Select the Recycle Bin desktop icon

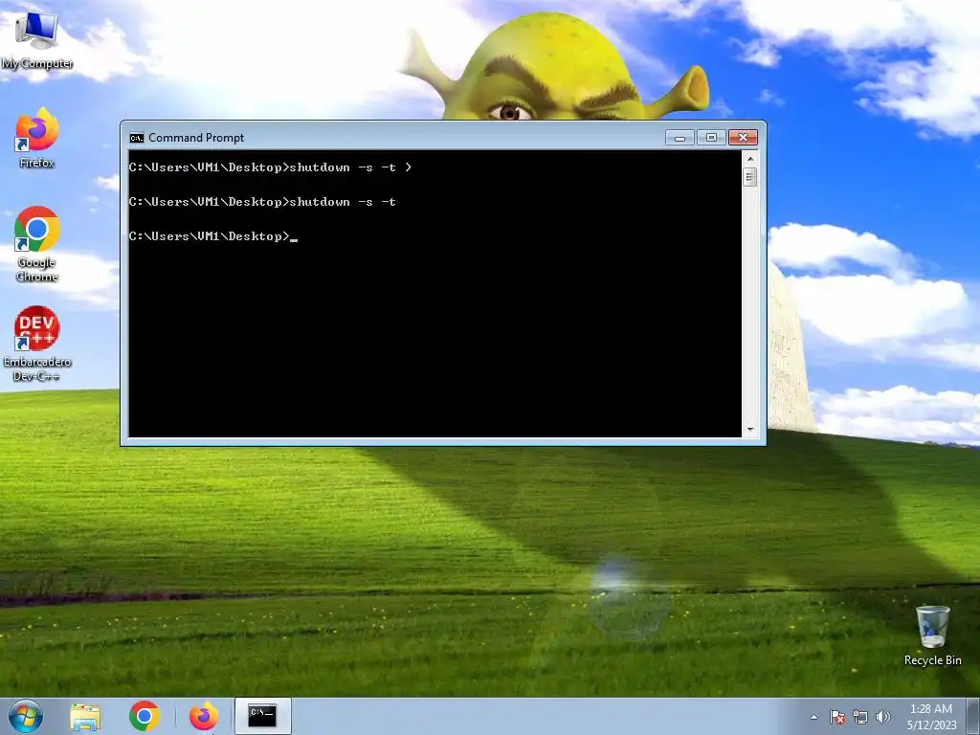[x=932, y=635]
